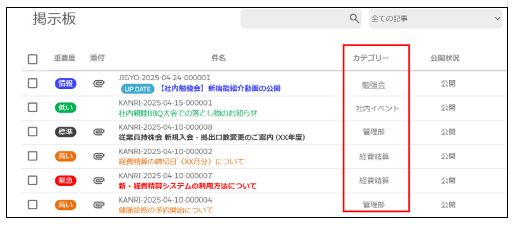Check the box for 健康診断の予約開始 row
The image size is (521, 228).
point(33,205)
